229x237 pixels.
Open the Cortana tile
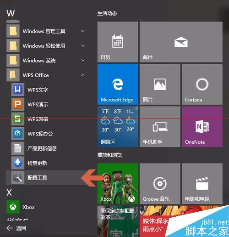click(202, 85)
